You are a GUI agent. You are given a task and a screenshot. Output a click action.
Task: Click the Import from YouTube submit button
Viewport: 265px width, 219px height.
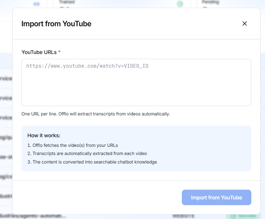click(x=216, y=197)
